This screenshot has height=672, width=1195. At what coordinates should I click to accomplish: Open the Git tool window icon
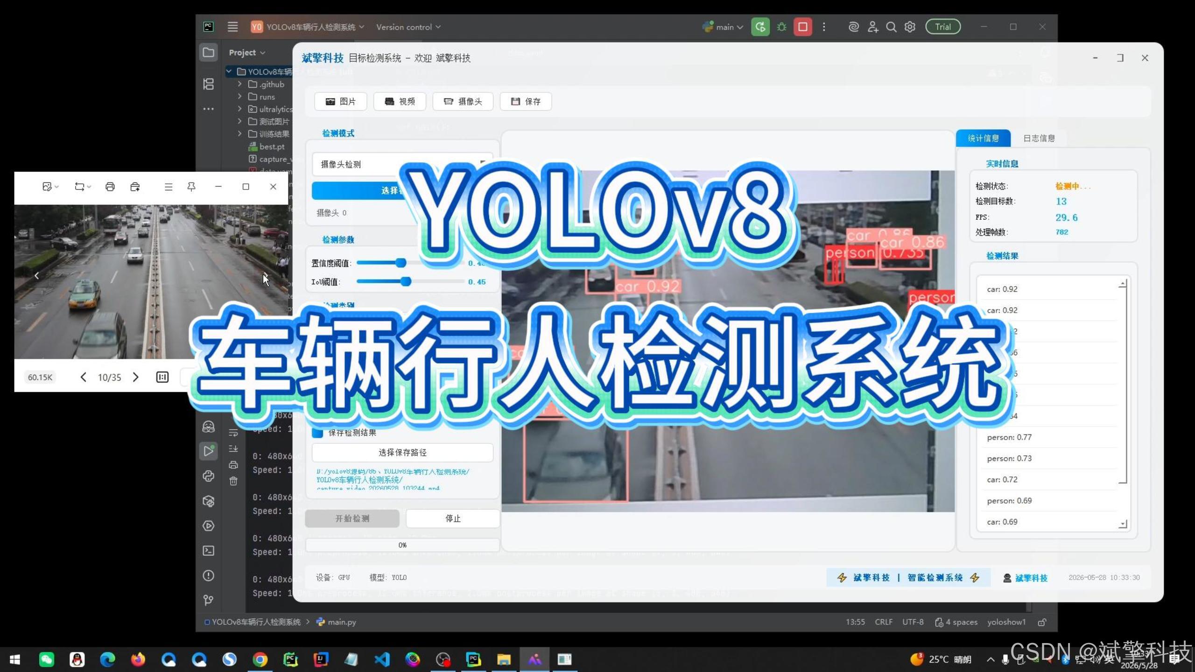(208, 600)
